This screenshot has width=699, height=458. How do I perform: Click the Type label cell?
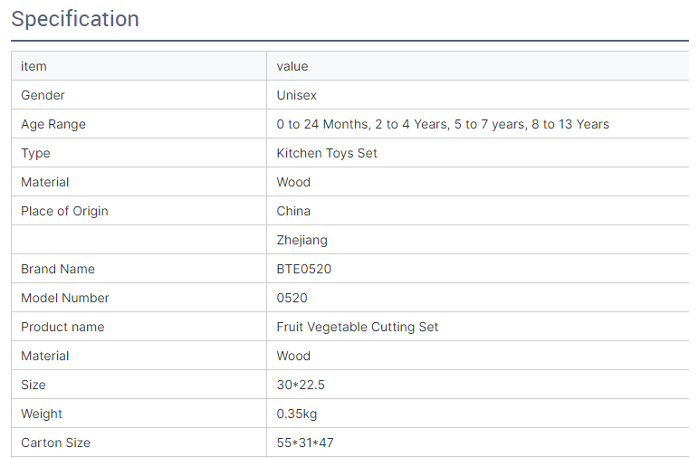coord(35,153)
